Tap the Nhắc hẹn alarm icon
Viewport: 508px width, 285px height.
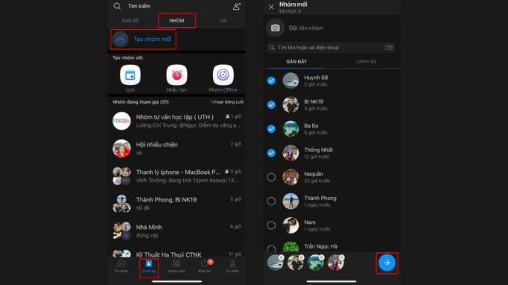tap(176, 75)
